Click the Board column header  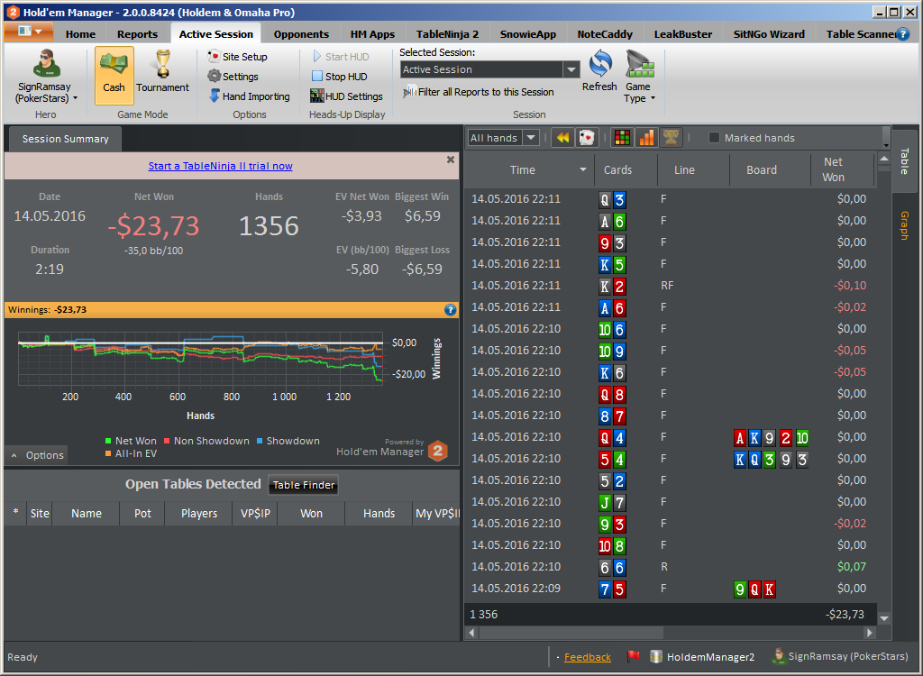click(x=770, y=169)
